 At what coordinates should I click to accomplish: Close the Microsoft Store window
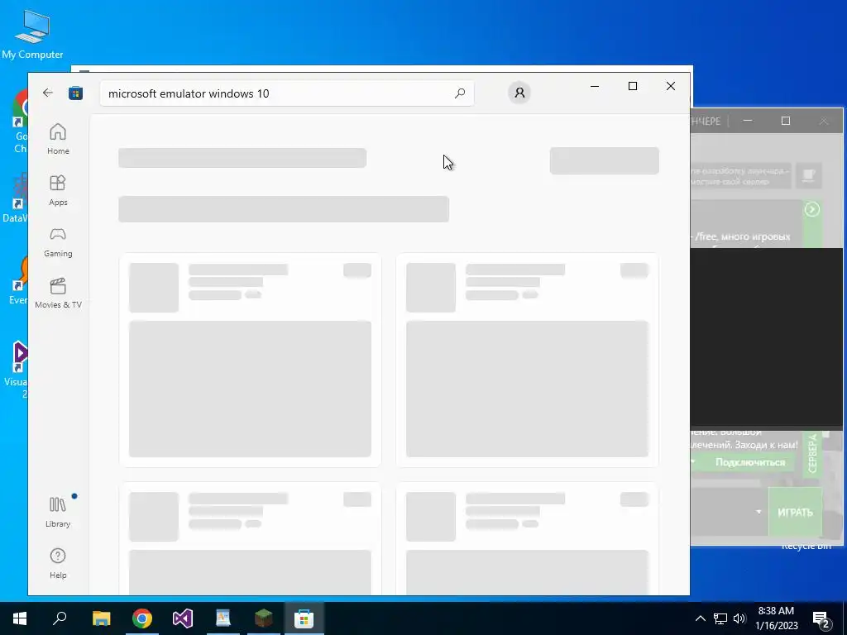(x=670, y=86)
